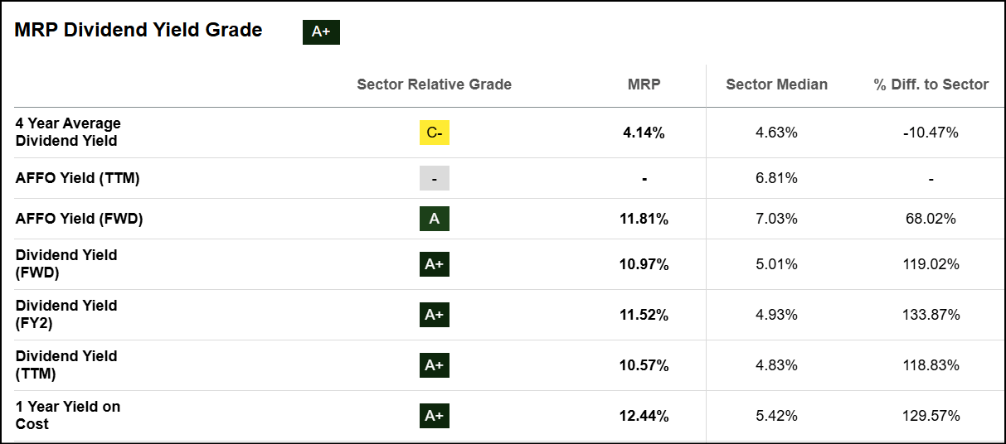1006x444 pixels.
Task: Select the Sector Relative Grade column header
Action: click(434, 84)
